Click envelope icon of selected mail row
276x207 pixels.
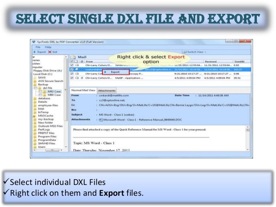77,70
